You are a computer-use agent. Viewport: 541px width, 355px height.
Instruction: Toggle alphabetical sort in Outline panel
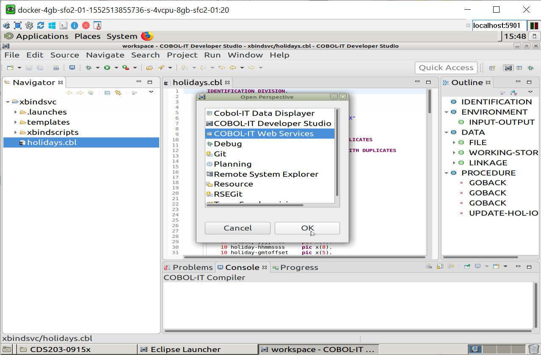click(513, 93)
